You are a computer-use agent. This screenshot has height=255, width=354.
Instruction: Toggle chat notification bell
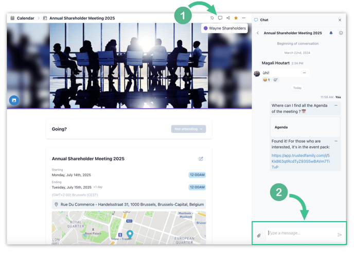coord(331,33)
